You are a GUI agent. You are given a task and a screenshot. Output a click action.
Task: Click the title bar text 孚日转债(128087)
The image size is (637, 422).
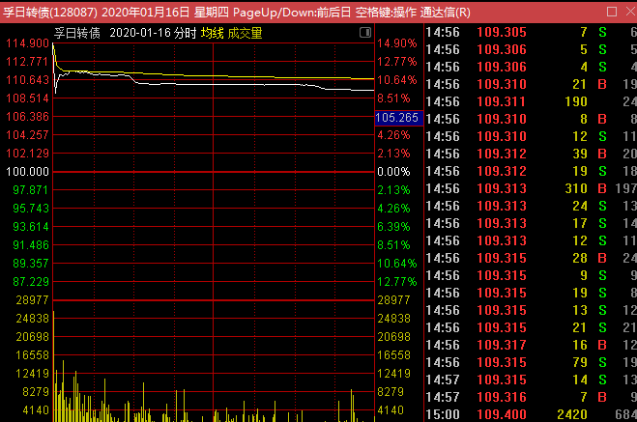coord(50,13)
